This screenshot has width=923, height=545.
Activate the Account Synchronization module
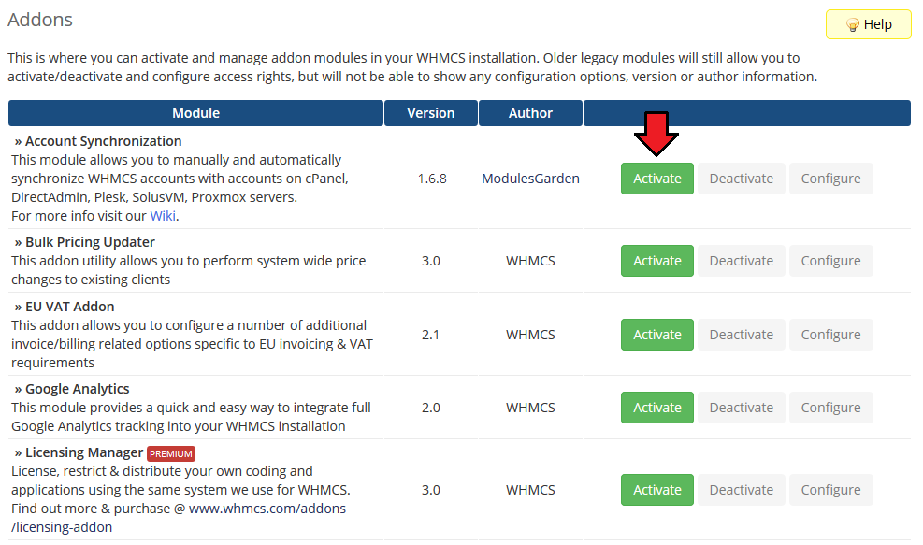pos(656,179)
